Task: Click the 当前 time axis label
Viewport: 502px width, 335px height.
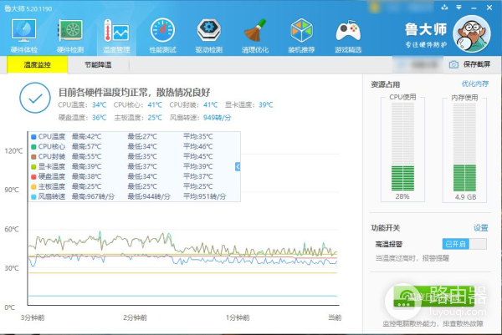Action: pos(335,317)
